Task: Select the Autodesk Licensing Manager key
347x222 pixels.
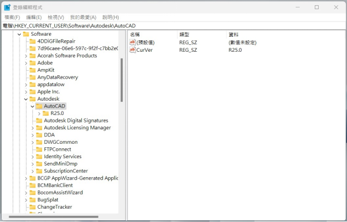Action: (x=77, y=128)
